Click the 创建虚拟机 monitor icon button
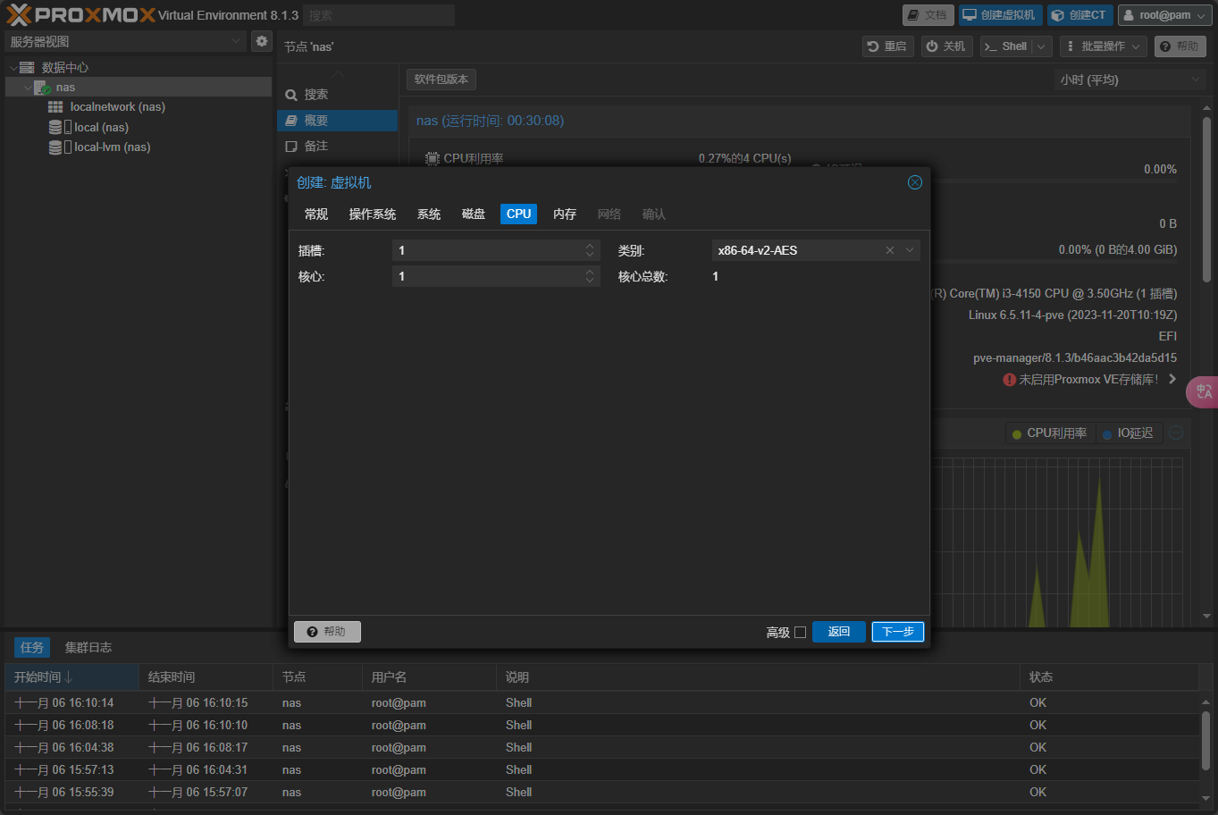Image resolution: width=1218 pixels, height=815 pixels. point(1000,15)
